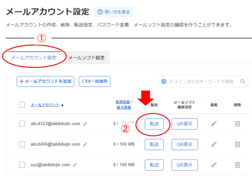Toggle the select-all checkbox in table header
252x176 pixels.
coord(22,105)
